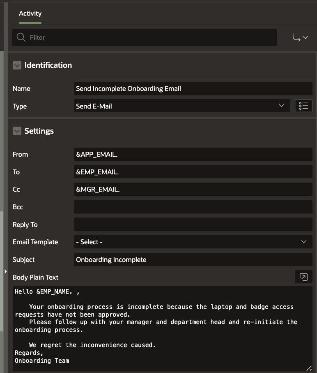
Task: Click the left pane splitter arrow handle
Action: point(5,271)
